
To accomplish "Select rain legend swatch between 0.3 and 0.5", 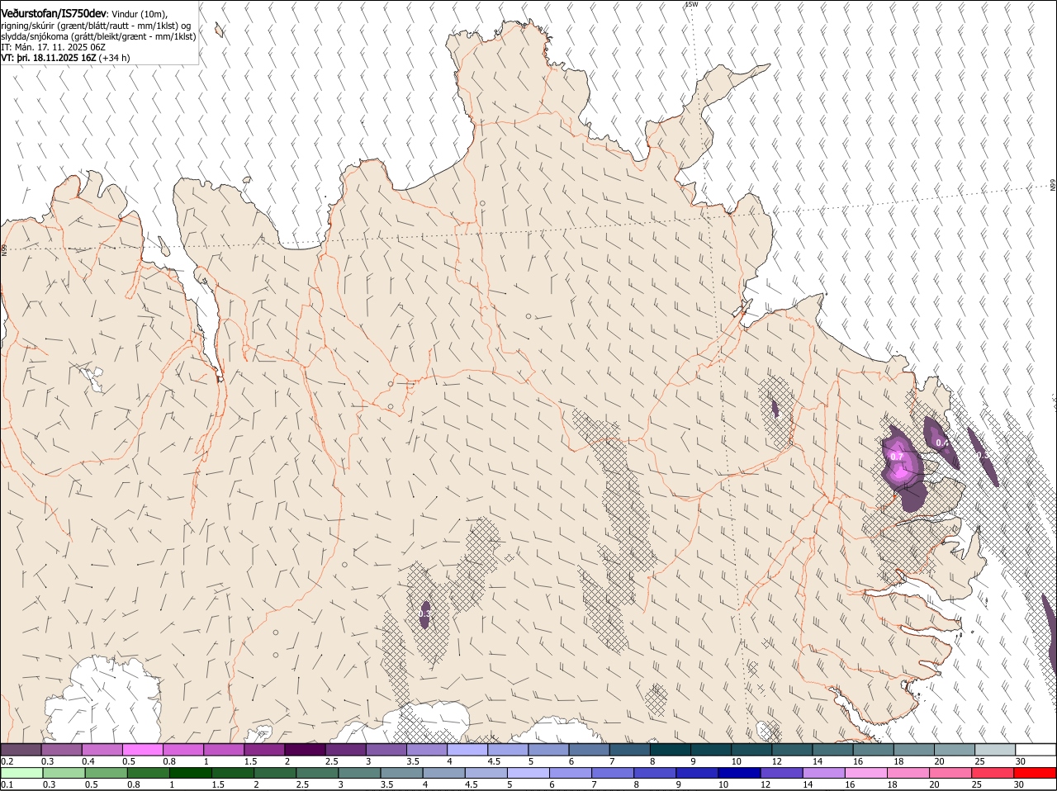I will coord(64,773).
